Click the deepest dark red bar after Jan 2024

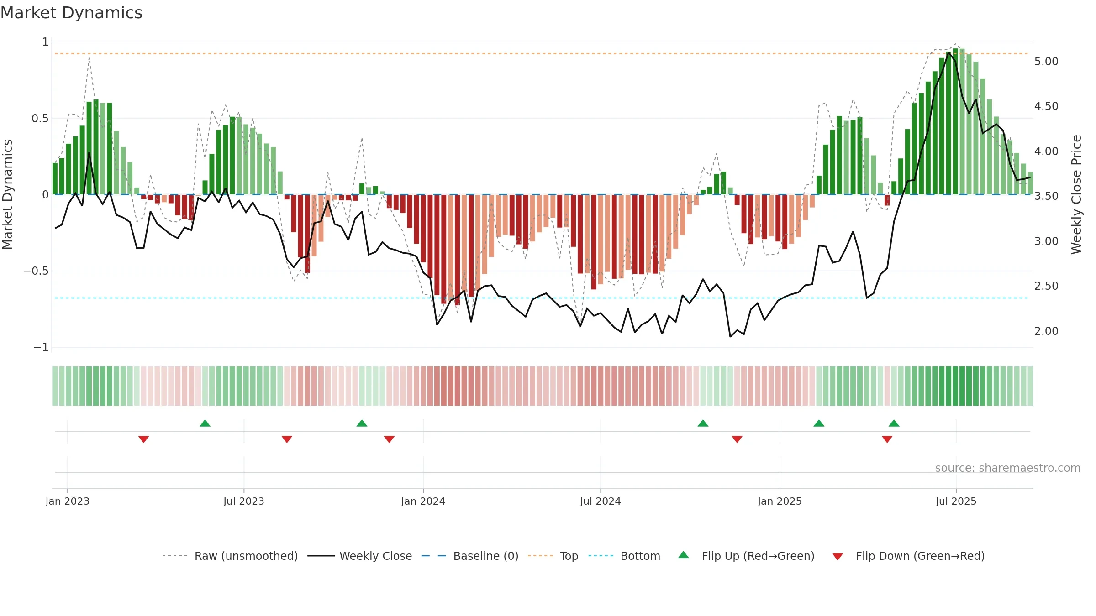457,250
